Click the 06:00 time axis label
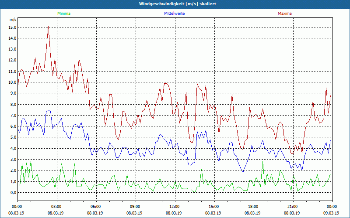 click(x=96, y=207)
